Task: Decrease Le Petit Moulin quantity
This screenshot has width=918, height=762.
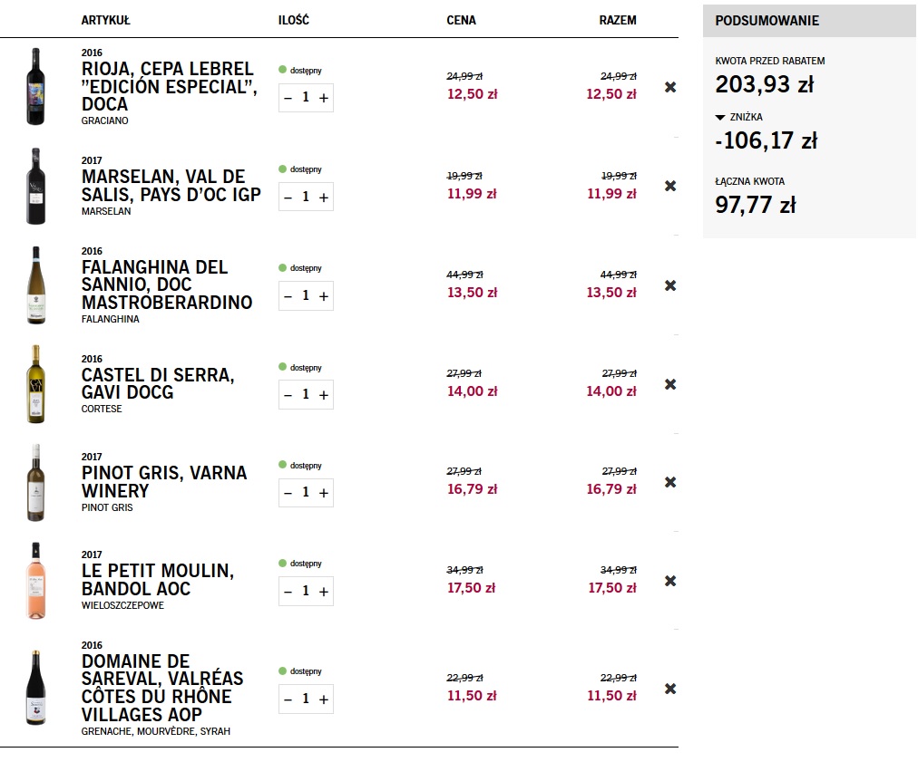Action: coord(288,592)
